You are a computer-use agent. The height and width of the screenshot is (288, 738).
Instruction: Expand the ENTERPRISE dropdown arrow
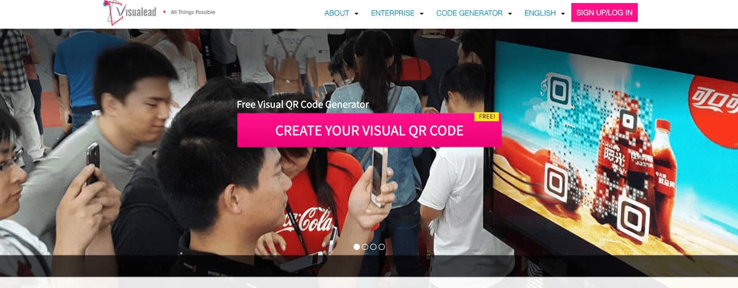click(421, 14)
